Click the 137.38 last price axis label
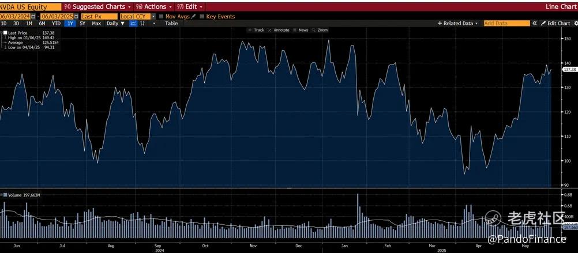 [x=570, y=70]
